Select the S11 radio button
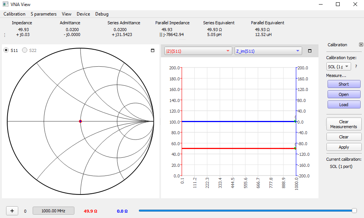 (x=6, y=50)
